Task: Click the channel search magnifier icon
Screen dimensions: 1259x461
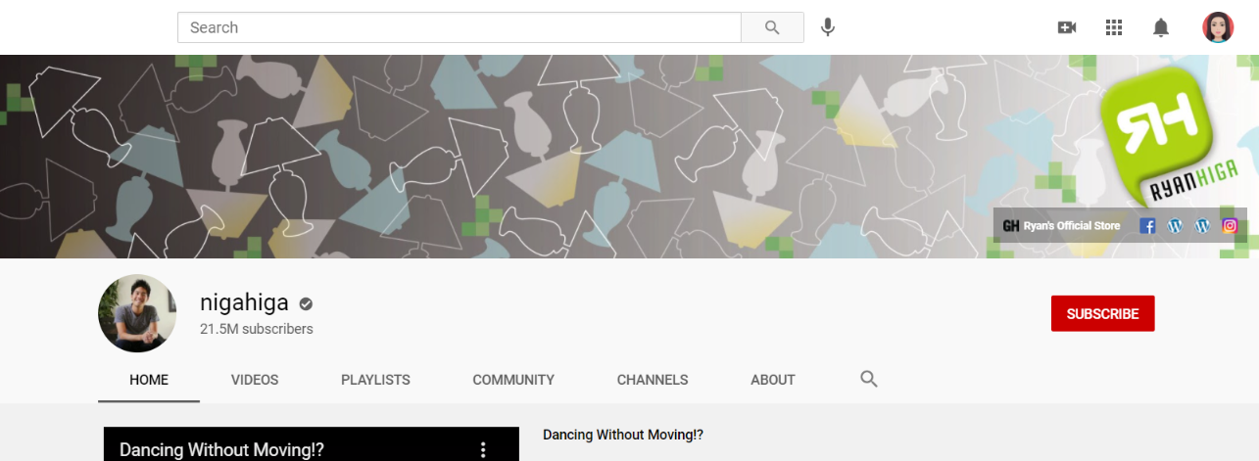Action: click(868, 379)
